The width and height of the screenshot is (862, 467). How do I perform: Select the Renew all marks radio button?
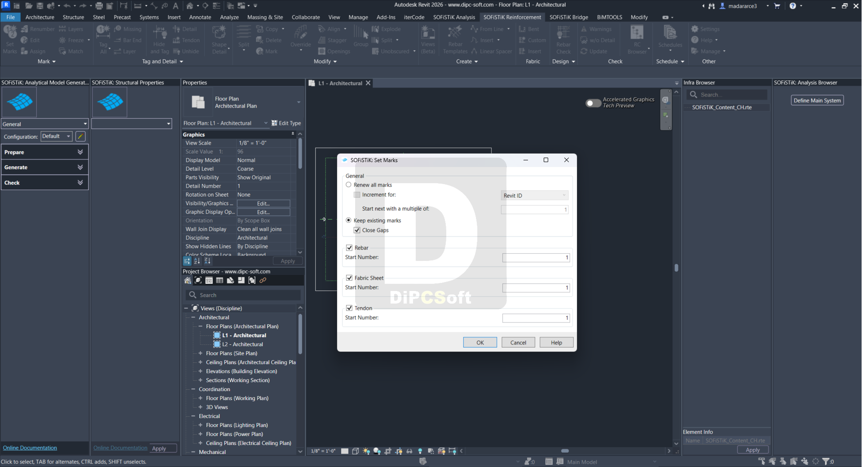348,185
